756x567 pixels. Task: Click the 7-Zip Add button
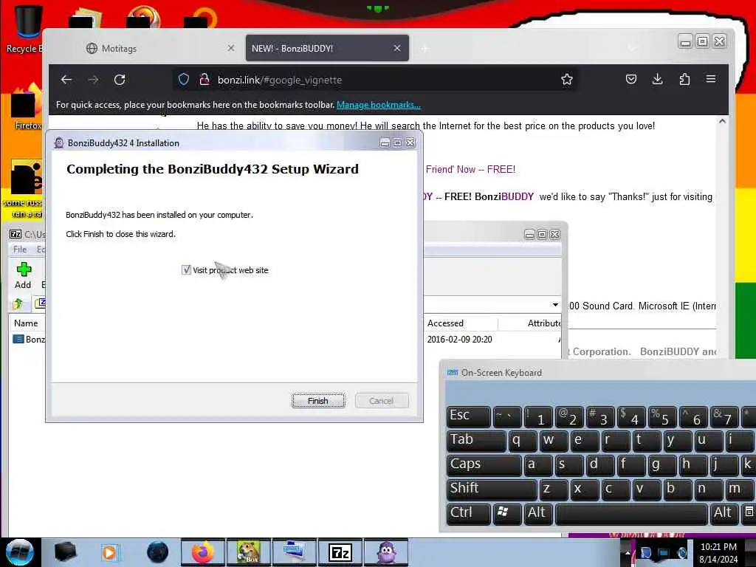(x=23, y=275)
